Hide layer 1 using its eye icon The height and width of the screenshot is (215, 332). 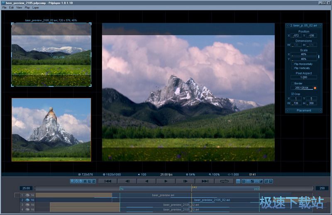pos(27,195)
